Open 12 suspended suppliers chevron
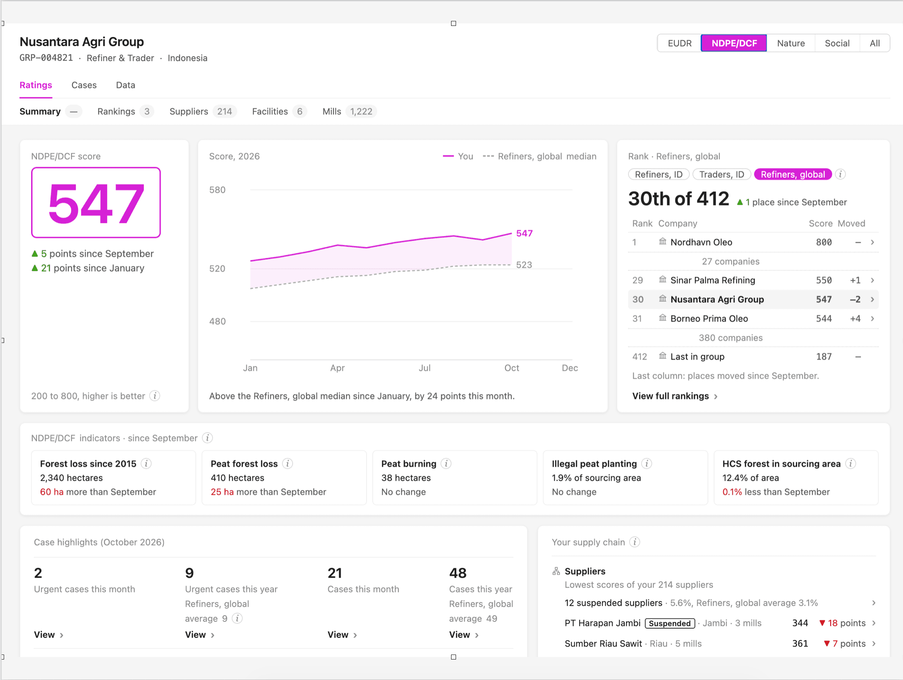Image resolution: width=903 pixels, height=680 pixels. pos(874,603)
